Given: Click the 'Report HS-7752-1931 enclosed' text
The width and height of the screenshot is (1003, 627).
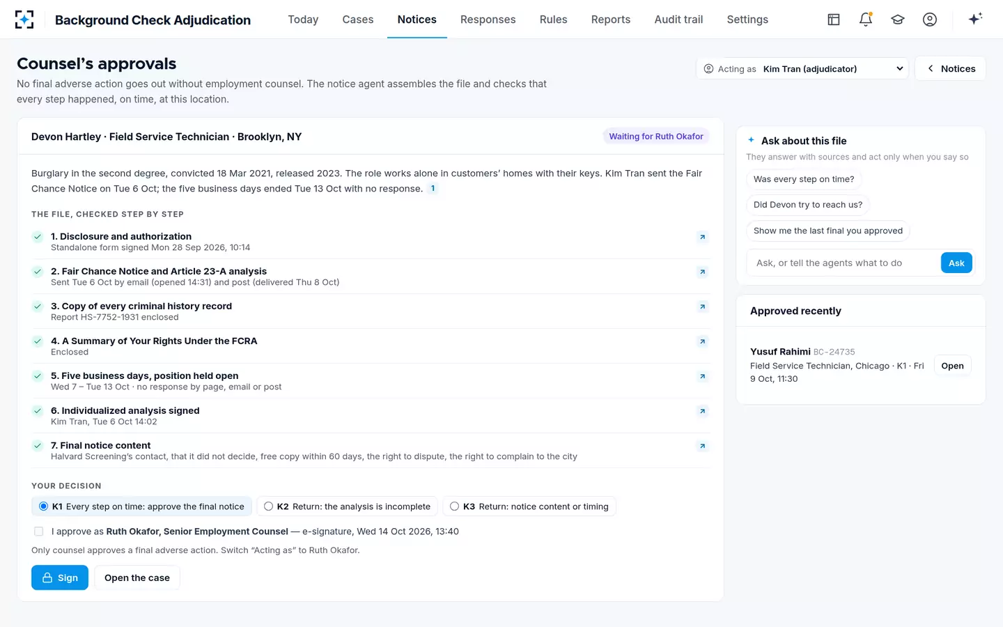Looking at the screenshot, I should tap(115, 317).
